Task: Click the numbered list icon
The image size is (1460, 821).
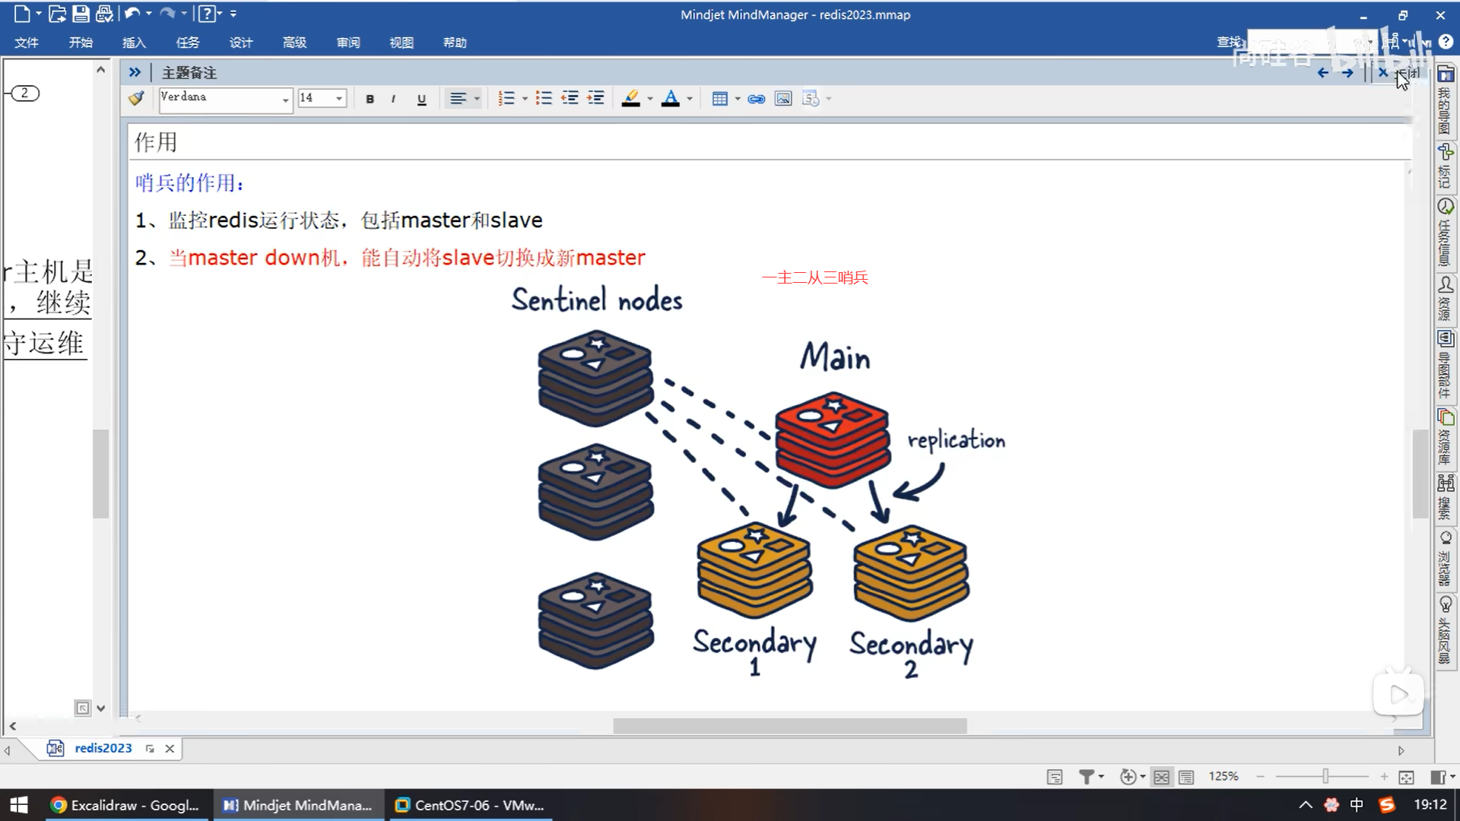Action: 506,98
